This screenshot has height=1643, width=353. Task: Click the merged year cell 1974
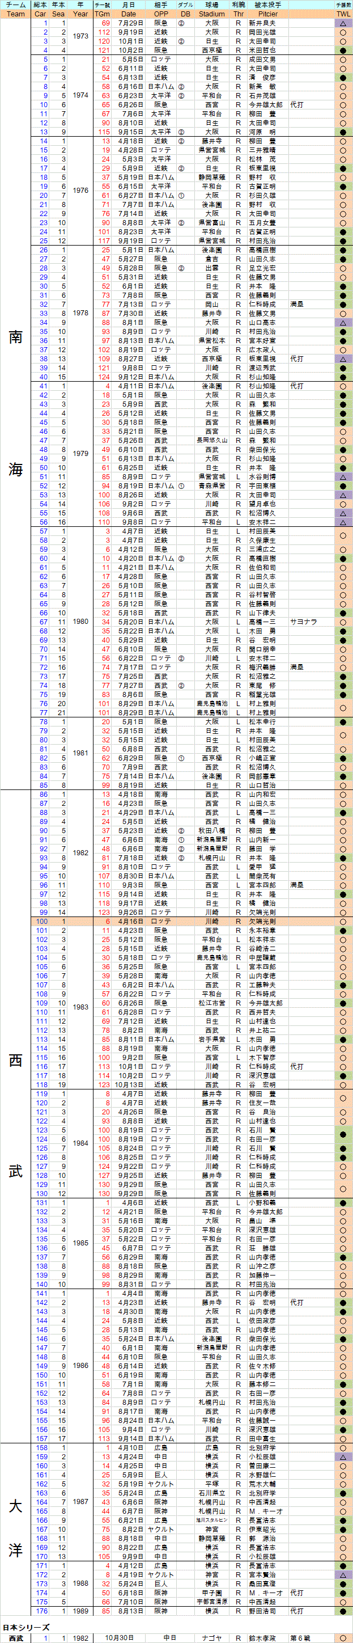point(80,95)
